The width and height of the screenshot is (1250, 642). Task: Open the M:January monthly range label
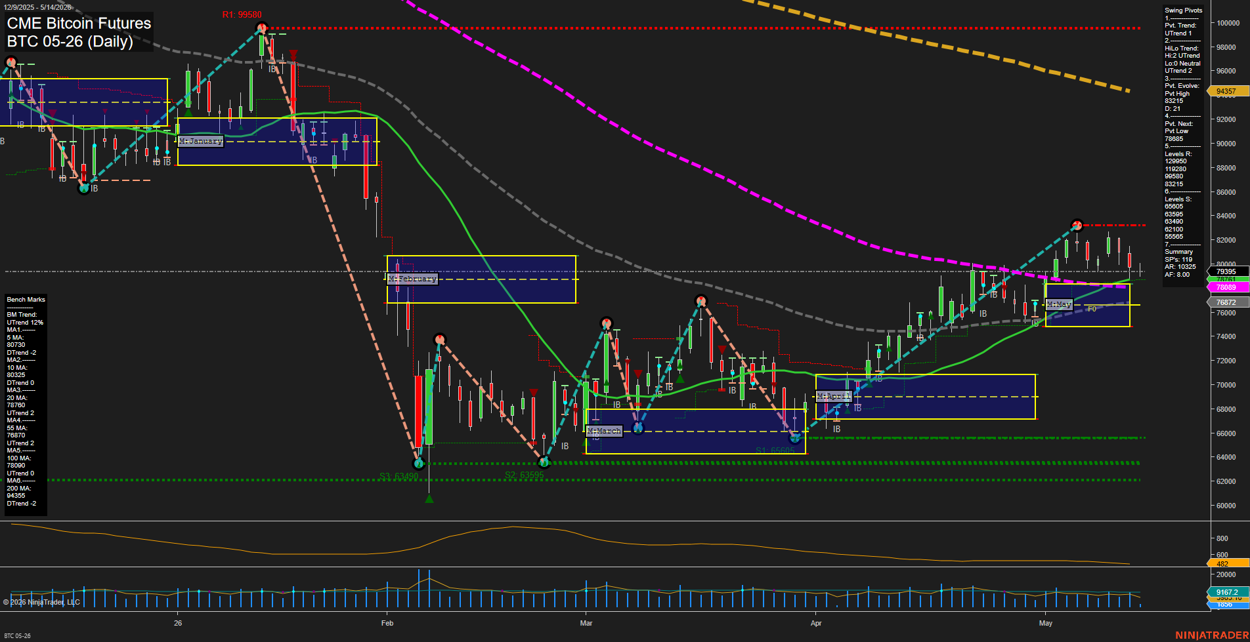200,141
